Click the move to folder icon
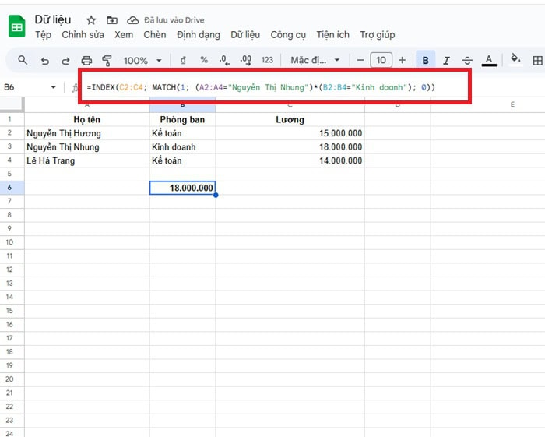Viewport: 545px width, 437px height. pos(112,19)
